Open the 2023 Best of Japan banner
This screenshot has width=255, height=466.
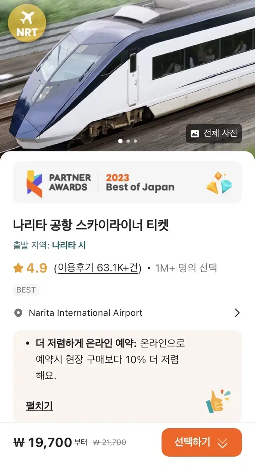point(127,182)
